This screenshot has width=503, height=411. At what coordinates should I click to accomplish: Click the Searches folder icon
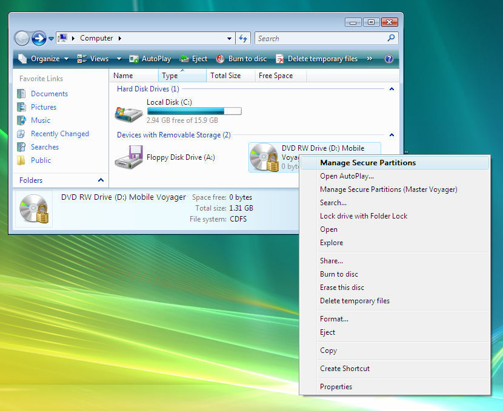coord(21,146)
